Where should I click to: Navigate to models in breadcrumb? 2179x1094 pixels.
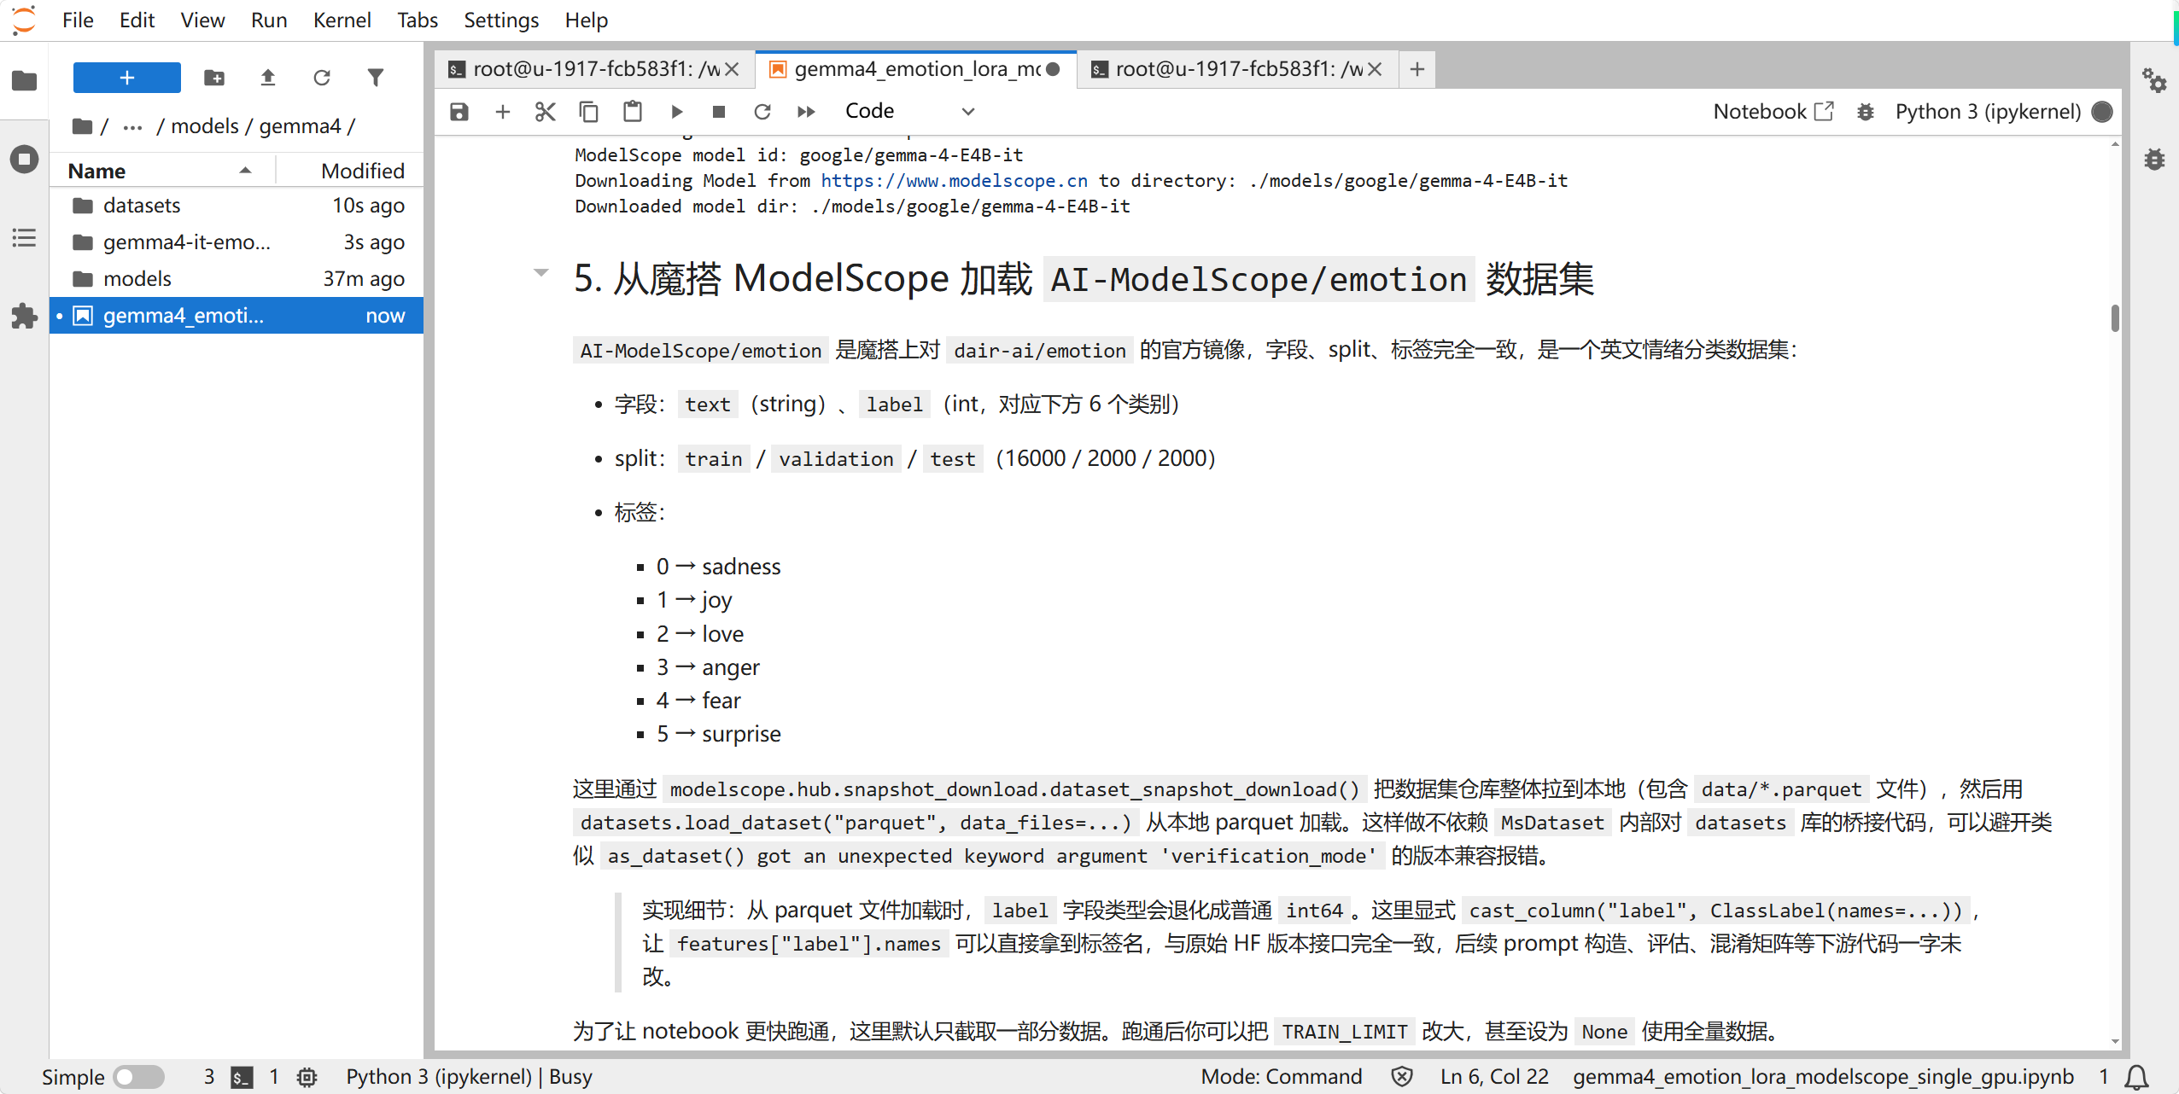click(x=205, y=126)
